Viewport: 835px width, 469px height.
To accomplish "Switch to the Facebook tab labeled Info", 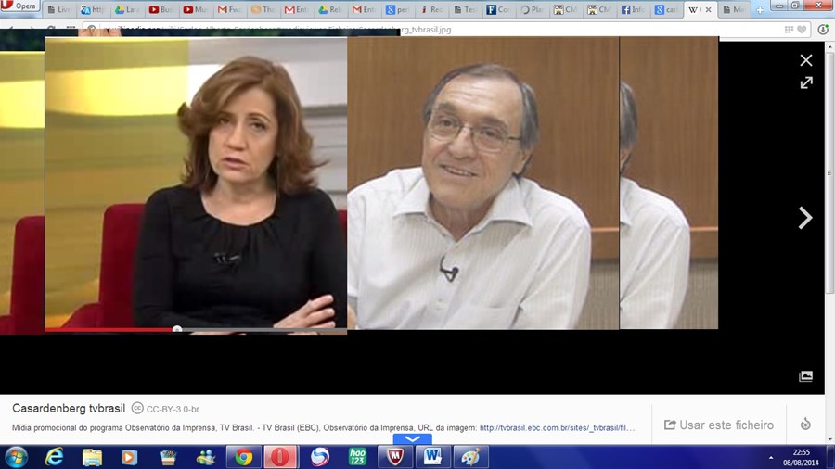I will [x=633, y=10].
